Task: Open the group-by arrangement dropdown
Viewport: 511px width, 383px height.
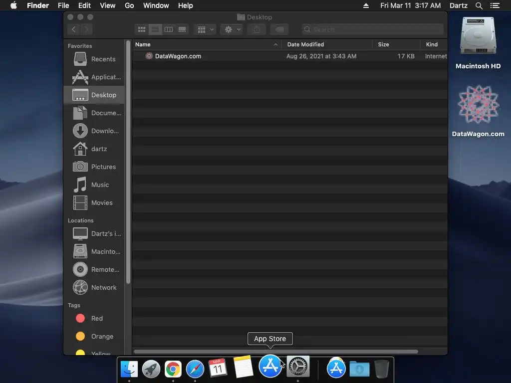Action: pos(205,29)
